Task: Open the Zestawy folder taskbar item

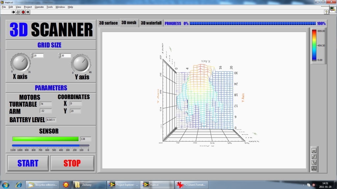Action: [89, 184]
